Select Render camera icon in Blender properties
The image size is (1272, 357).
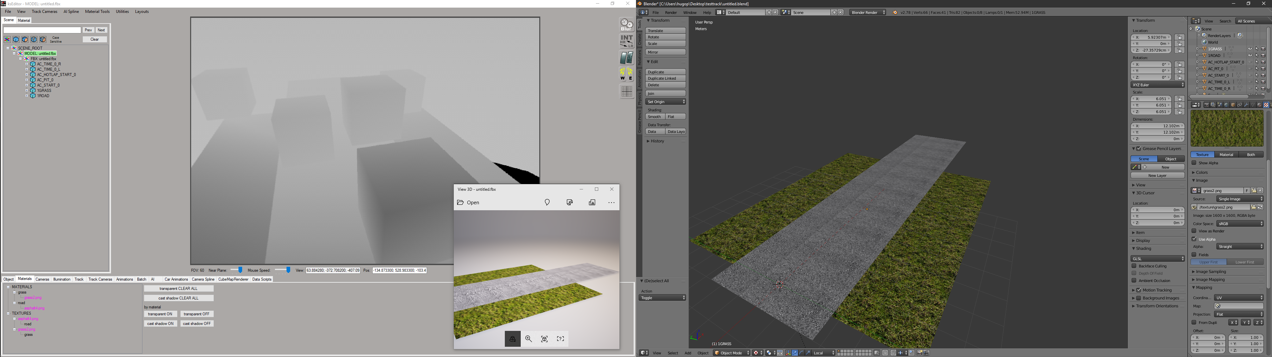click(x=1207, y=105)
